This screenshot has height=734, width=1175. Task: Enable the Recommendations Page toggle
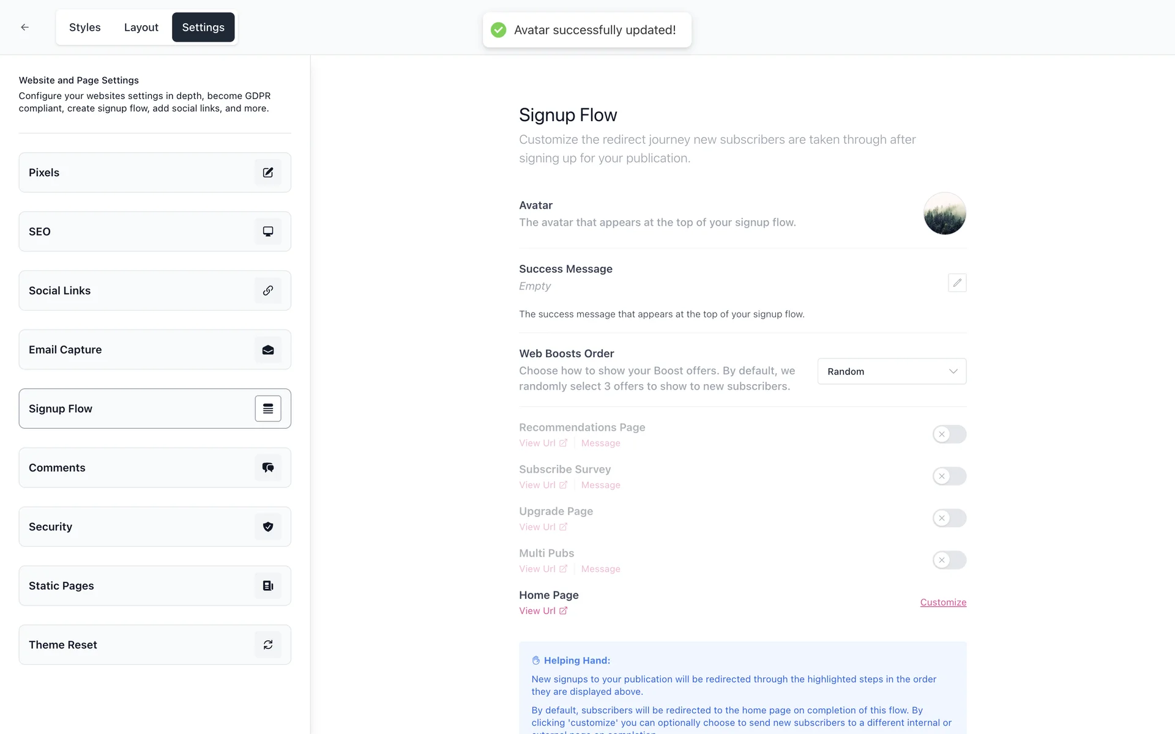[949, 434]
